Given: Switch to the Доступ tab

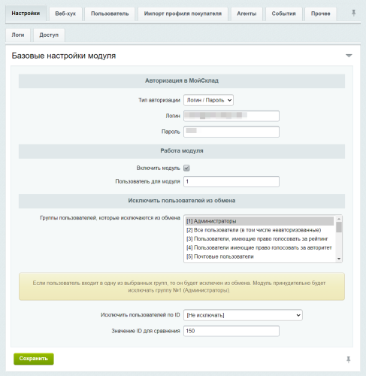Looking at the screenshot, I should coord(49,35).
